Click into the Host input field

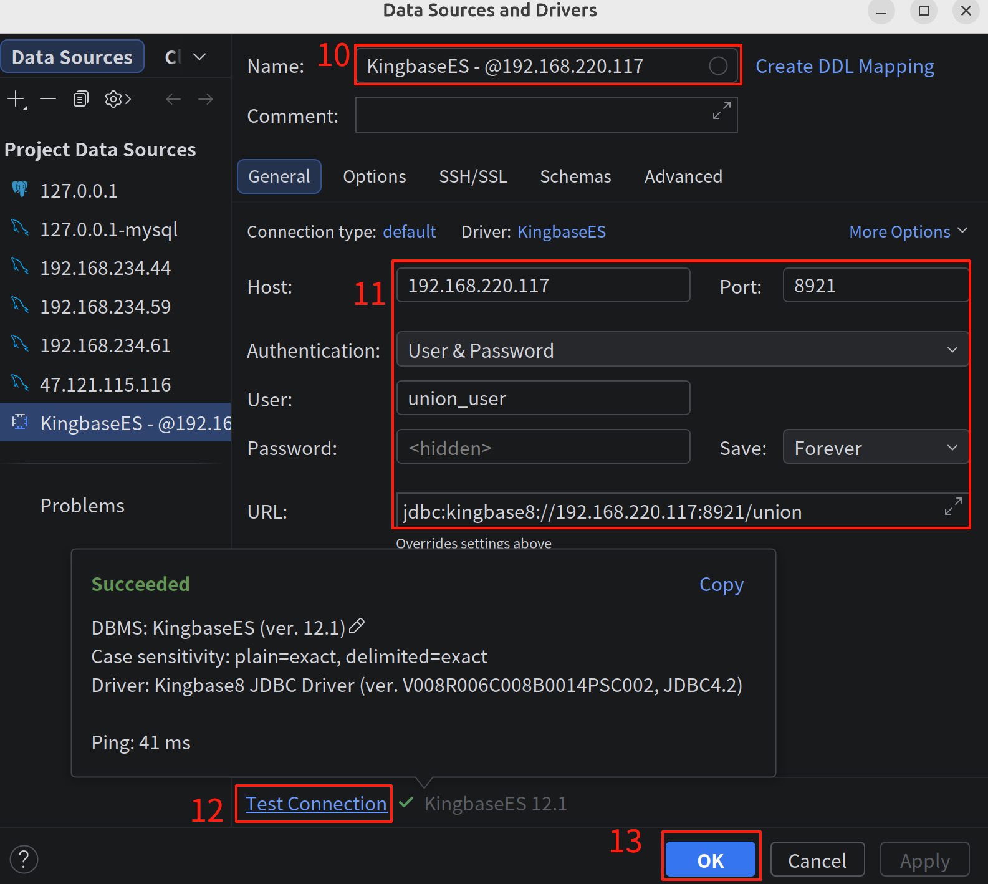(542, 286)
